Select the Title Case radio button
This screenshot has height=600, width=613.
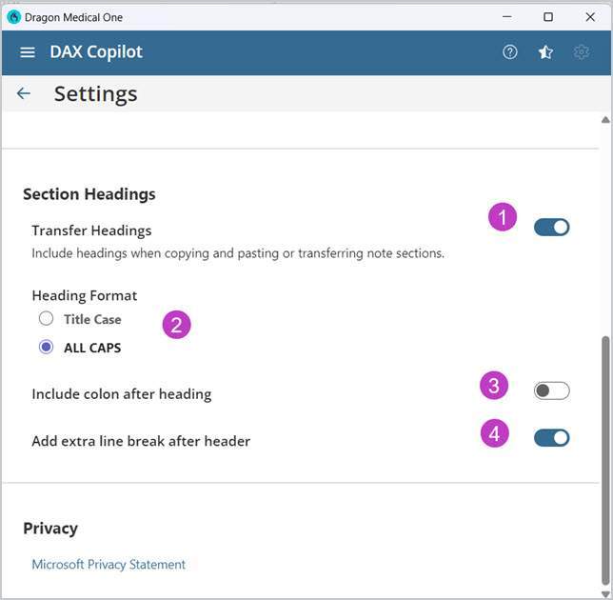coord(46,318)
